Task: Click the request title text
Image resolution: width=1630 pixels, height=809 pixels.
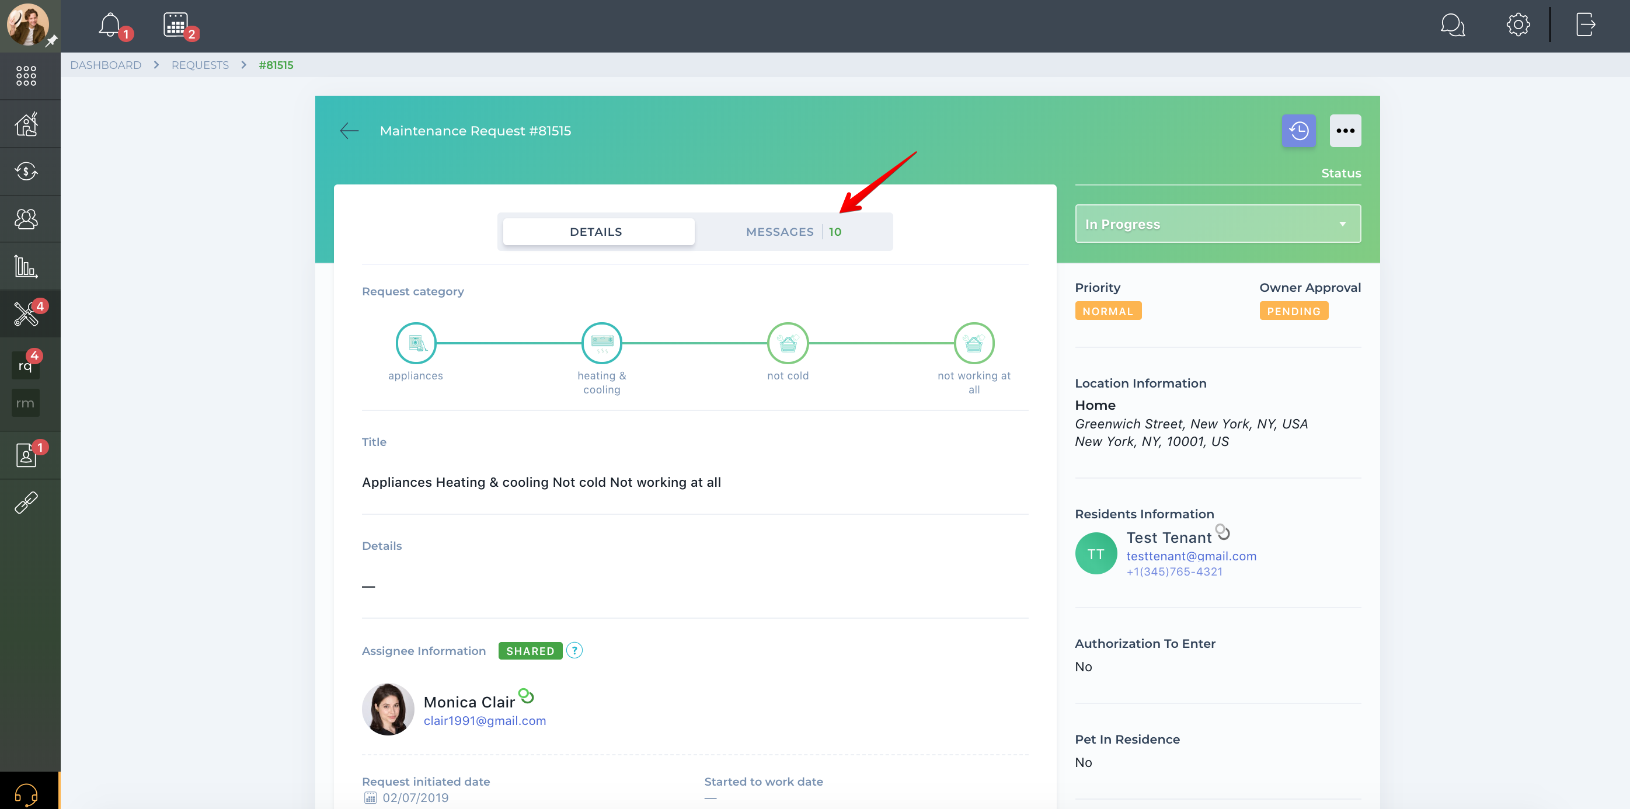Action: click(542, 482)
